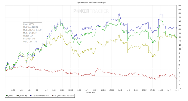Click the $-40 y-axis label
Viewport: 188px width, 101px height.
pos(179,77)
